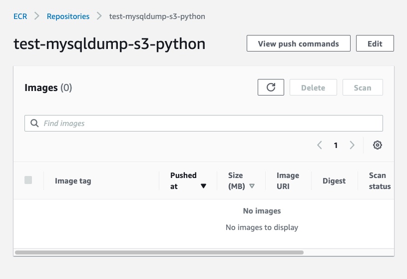Go to next page arrow

(x=352, y=145)
